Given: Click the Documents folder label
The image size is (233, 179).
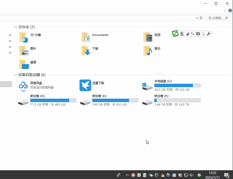Looking at the screenshot, I should click(100, 35).
